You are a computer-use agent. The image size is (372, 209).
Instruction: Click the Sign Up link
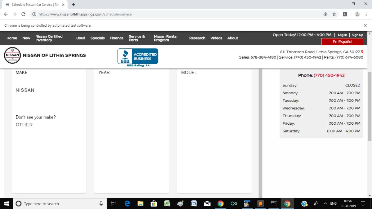357,35
